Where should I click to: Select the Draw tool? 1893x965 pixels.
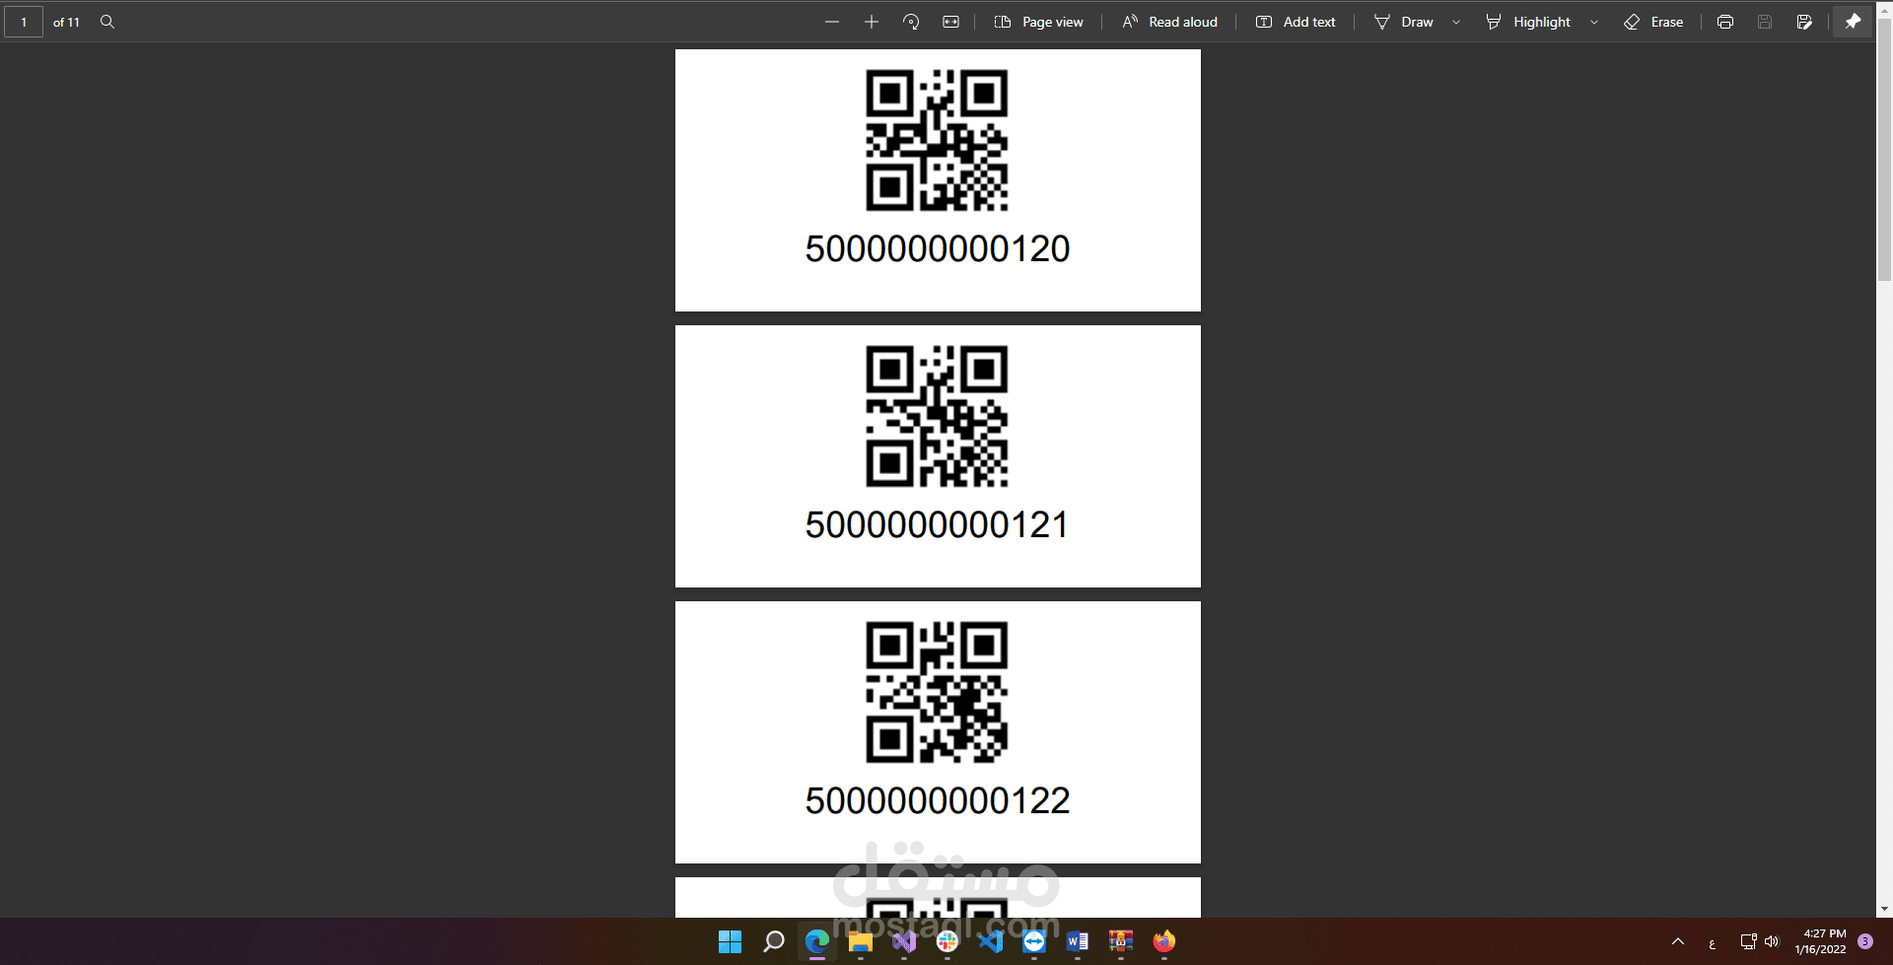pyautogui.click(x=1404, y=22)
